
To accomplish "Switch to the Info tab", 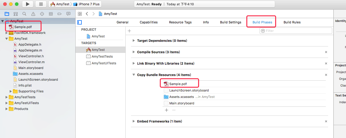I will point(206,22).
